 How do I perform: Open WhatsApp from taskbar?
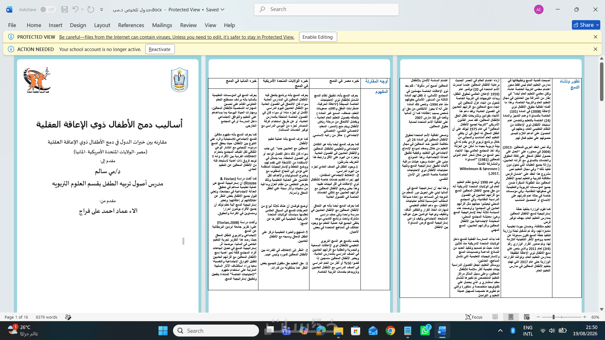pos(425,331)
